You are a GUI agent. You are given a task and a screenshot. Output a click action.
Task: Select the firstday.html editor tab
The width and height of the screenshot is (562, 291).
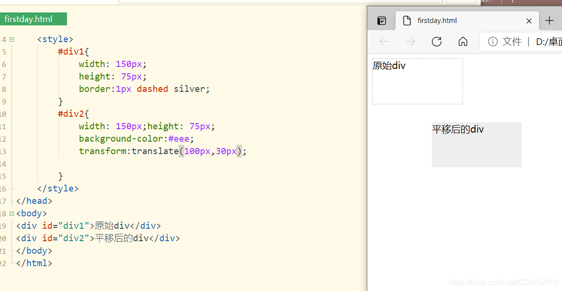33,19
